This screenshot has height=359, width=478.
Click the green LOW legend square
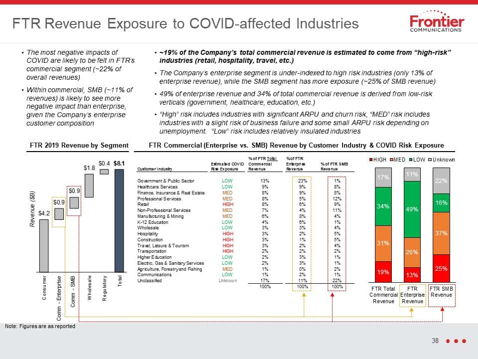pyautogui.click(x=411, y=160)
